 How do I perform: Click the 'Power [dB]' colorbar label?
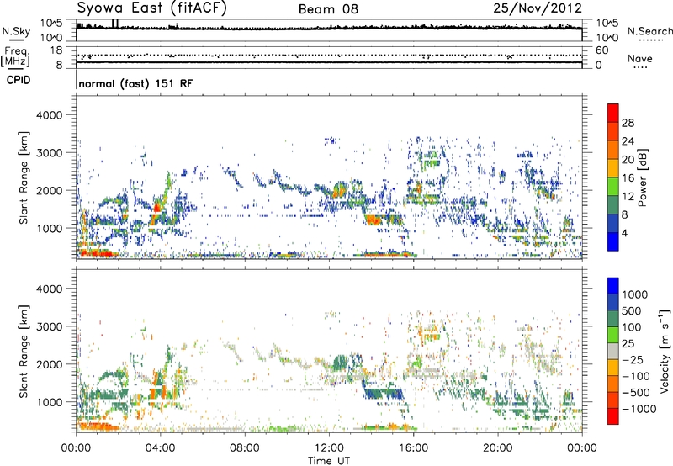pyautogui.click(x=643, y=177)
